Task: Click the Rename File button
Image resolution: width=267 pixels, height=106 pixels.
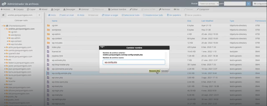Action: pyautogui.click(x=154, y=71)
